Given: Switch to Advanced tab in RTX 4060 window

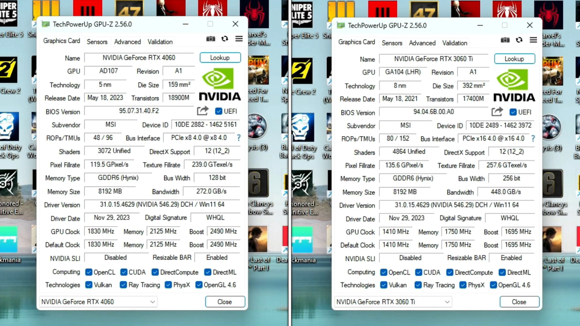Looking at the screenshot, I should click(x=128, y=42).
